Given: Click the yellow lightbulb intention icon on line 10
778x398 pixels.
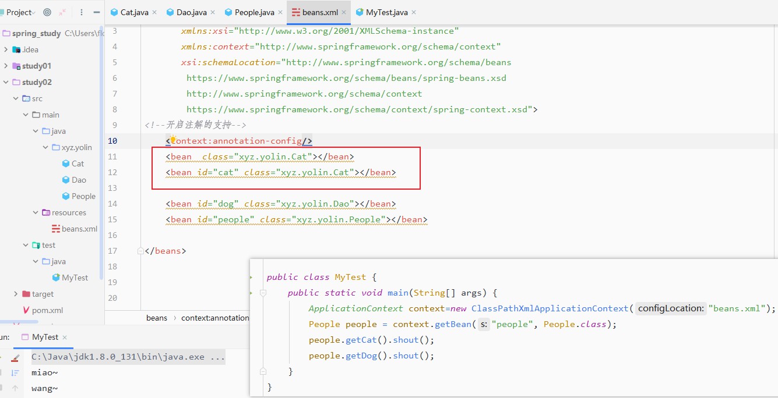Looking at the screenshot, I should tap(173, 140).
